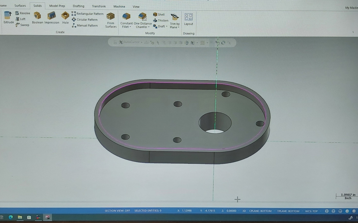The image size is (358, 223).
Task: Switch to the Model Prep tab
Action: pos(57,6)
